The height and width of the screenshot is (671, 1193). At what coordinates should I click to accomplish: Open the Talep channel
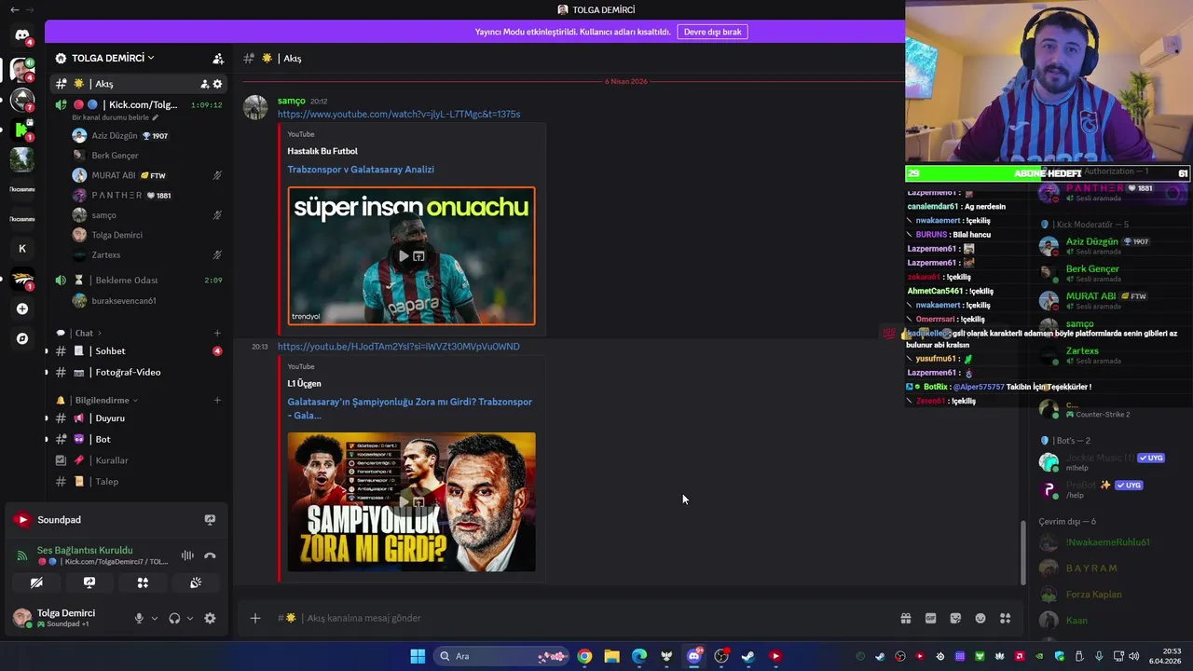pyautogui.click(x=138, y=482)
